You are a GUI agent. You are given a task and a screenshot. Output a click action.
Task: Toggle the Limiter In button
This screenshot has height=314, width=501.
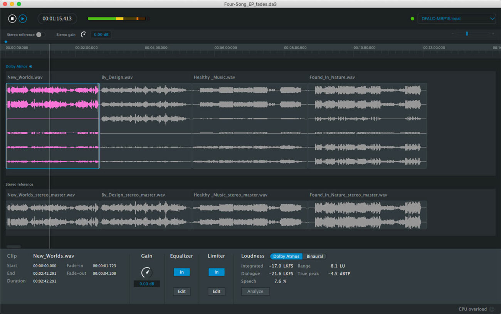click(216, 272)
